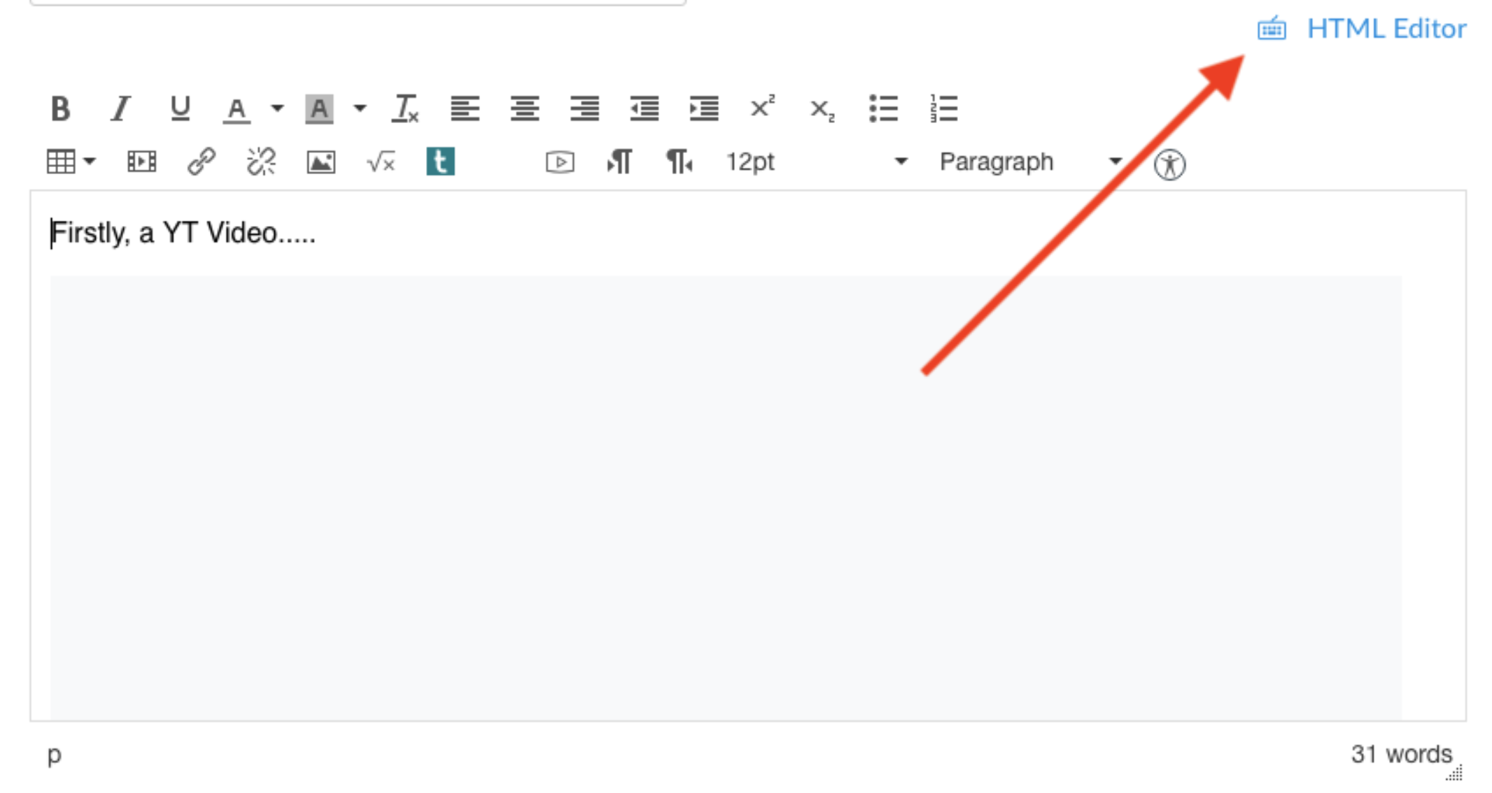Click the 'p' element path indicator
Screen dimensions: 1492x793
coord(54,755)
